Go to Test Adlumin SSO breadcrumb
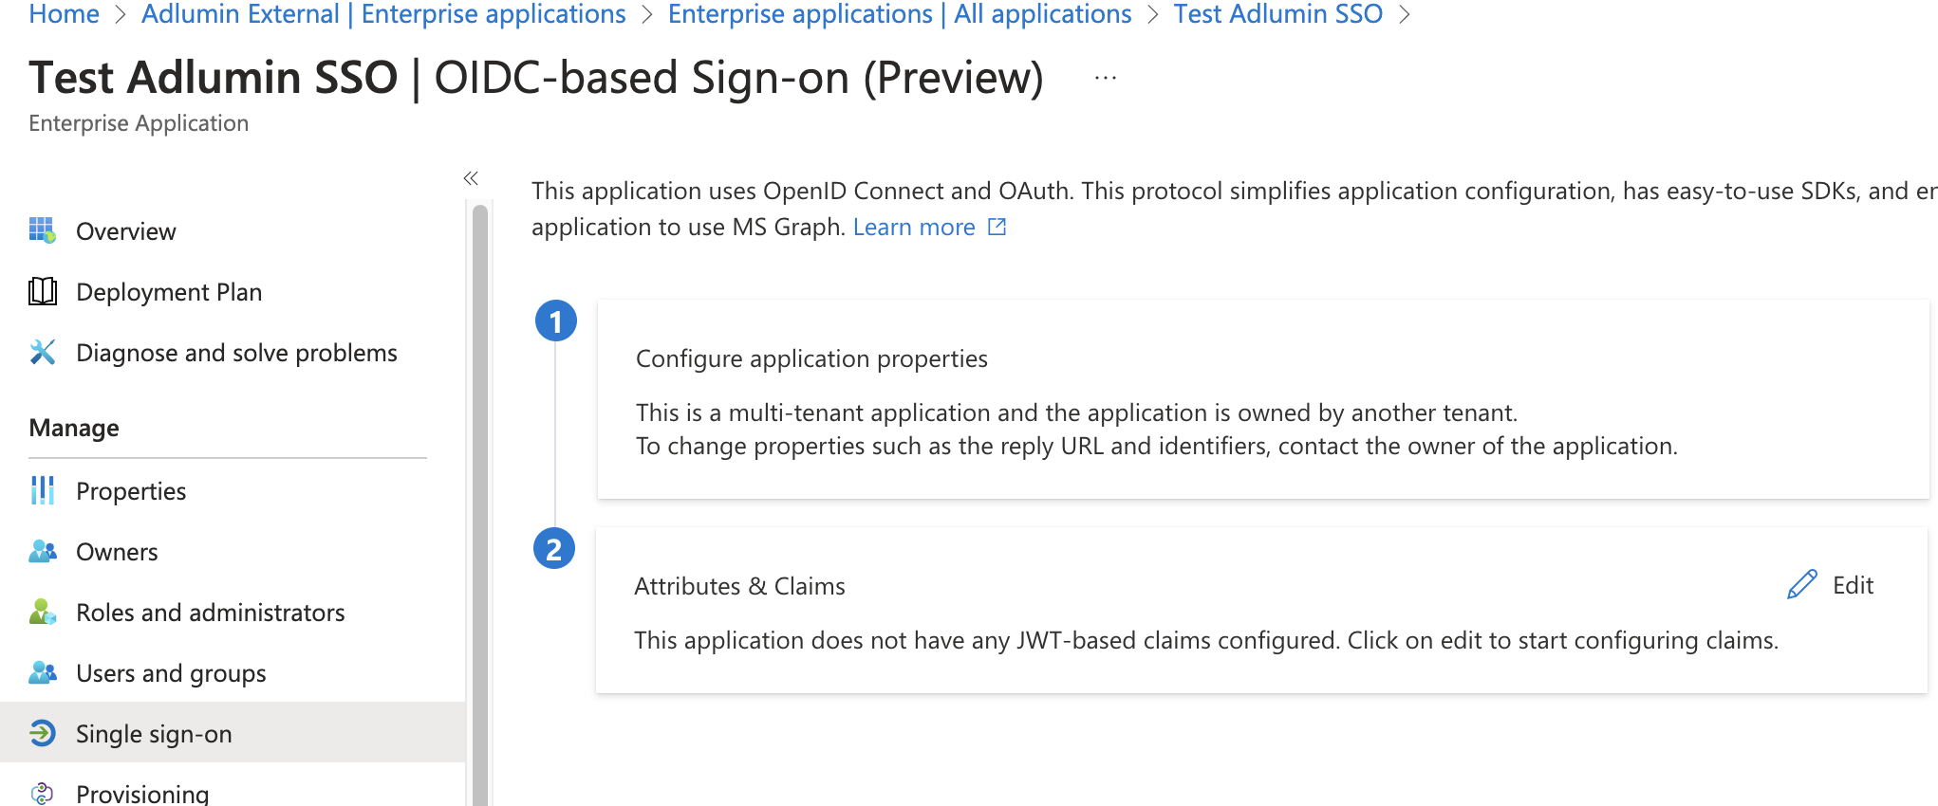Viewport: 1938px width, 806px height. (1277, 14)
